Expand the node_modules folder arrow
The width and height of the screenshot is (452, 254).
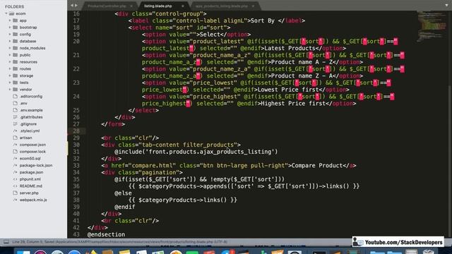(10, 48)
